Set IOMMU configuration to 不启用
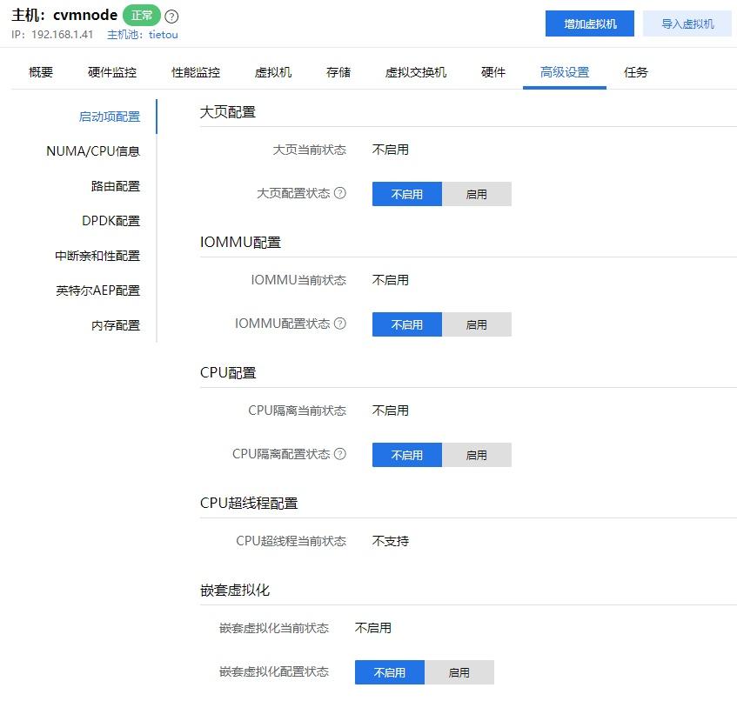737x701 pixels. tap(406, 324)
